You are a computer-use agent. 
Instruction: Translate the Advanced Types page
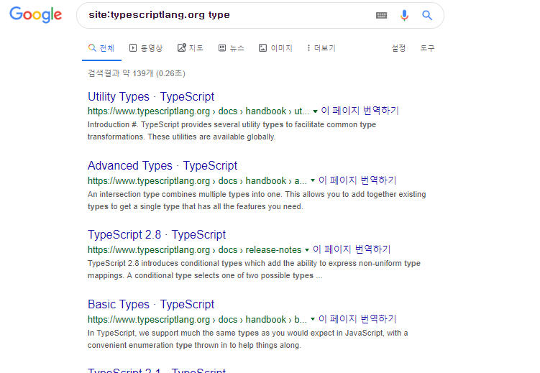click(357, 180)
